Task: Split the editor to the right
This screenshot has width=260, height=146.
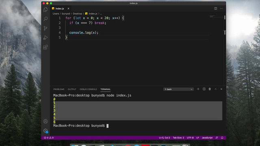Action: (x=216, y=9)
